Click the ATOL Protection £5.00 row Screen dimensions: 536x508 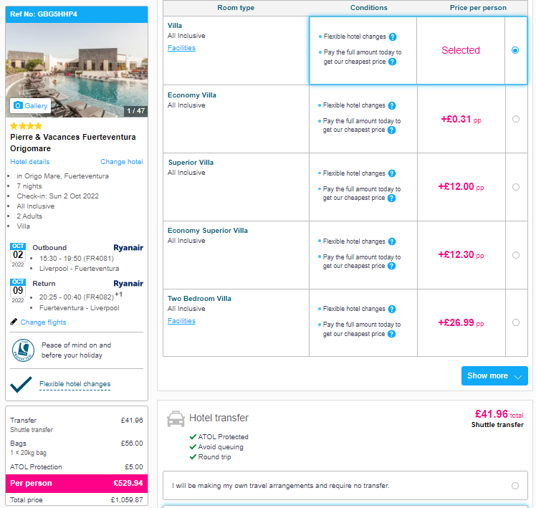coord(77,466)
